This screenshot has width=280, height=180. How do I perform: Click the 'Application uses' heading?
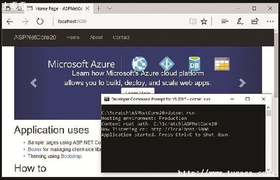[51, 130]
